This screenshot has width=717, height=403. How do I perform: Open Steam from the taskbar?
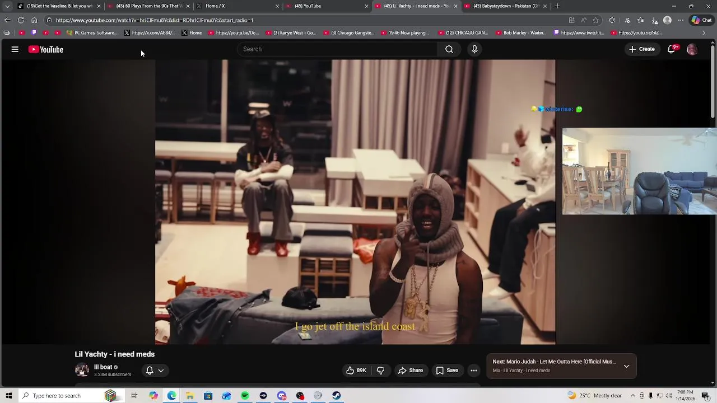click(x=336, y=396)
